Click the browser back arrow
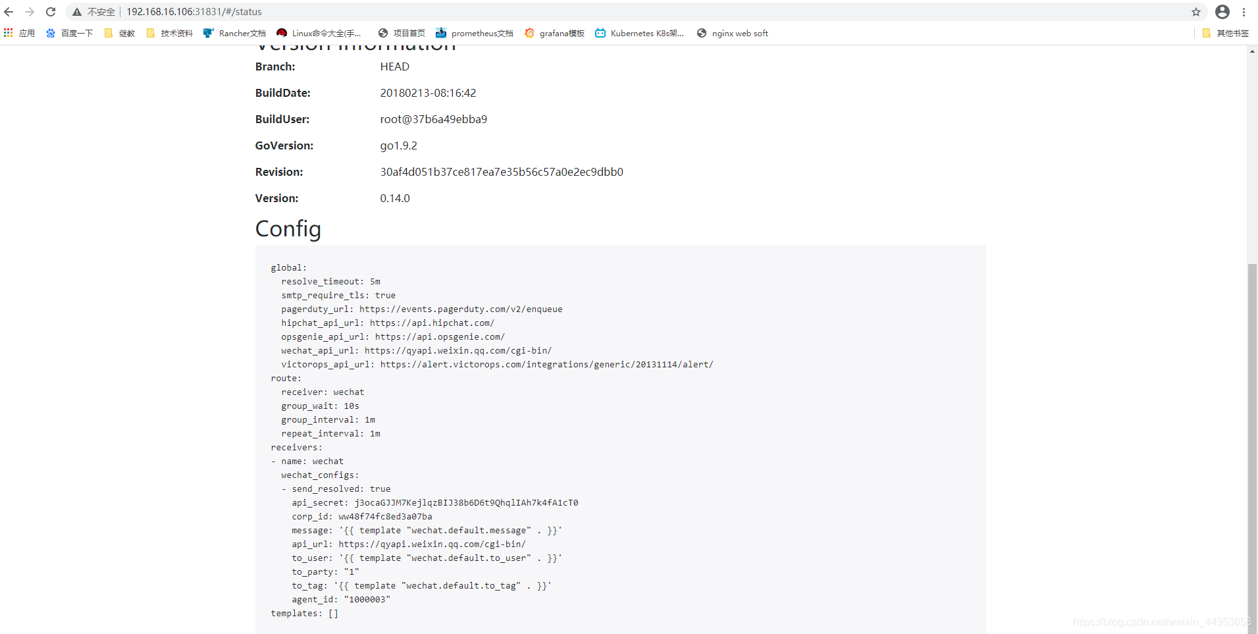Viewport: 1258px width, 634px height. 9,12
